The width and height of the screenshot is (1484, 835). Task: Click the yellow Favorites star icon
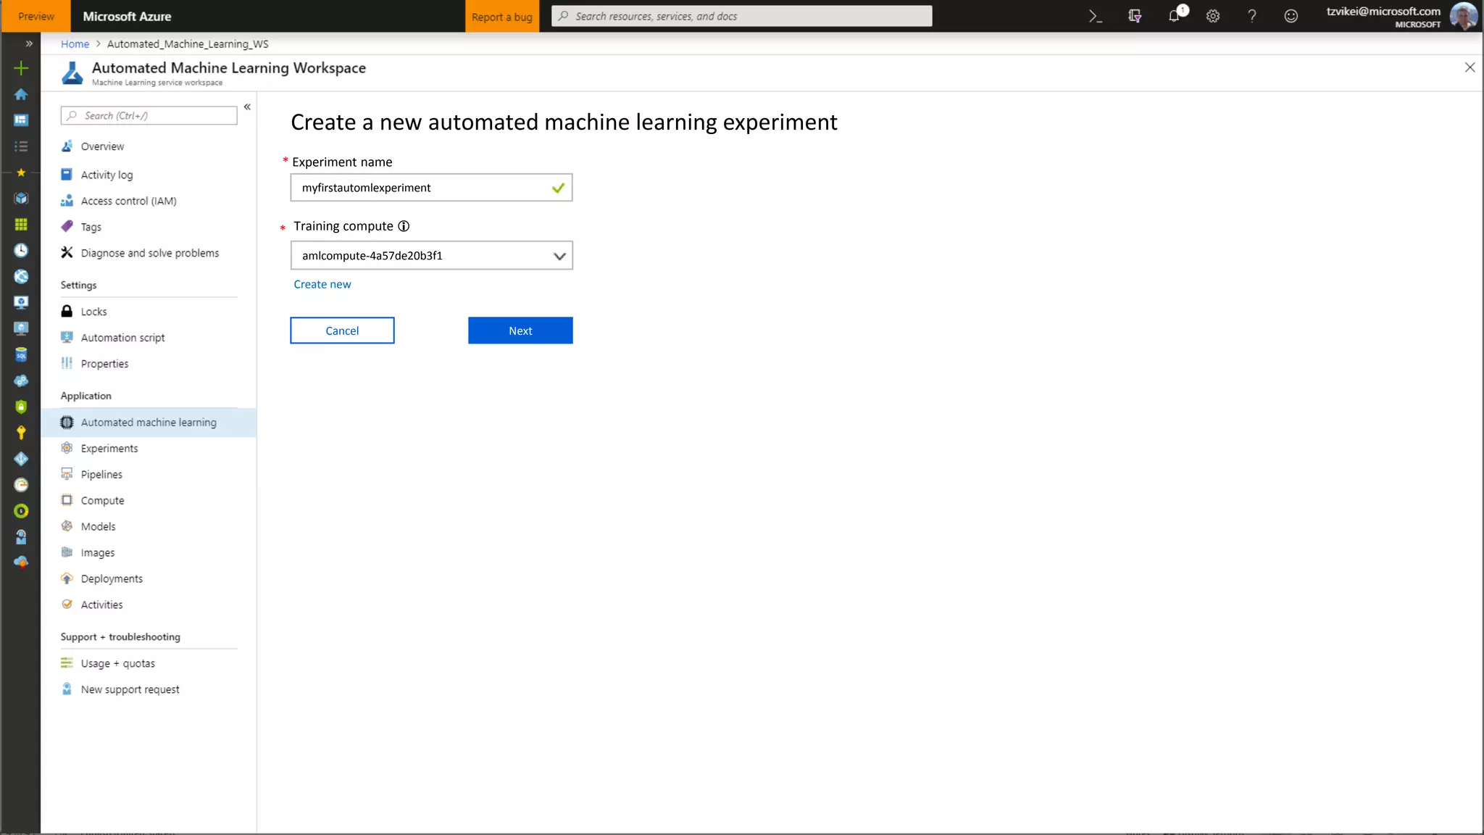pyautogui.click(x=21, y=173)
